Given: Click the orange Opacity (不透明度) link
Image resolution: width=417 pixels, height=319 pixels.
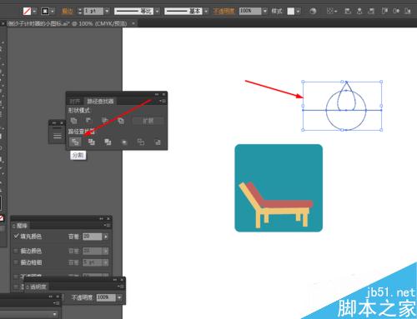Looking at the screenshot, I should point(224,11).
